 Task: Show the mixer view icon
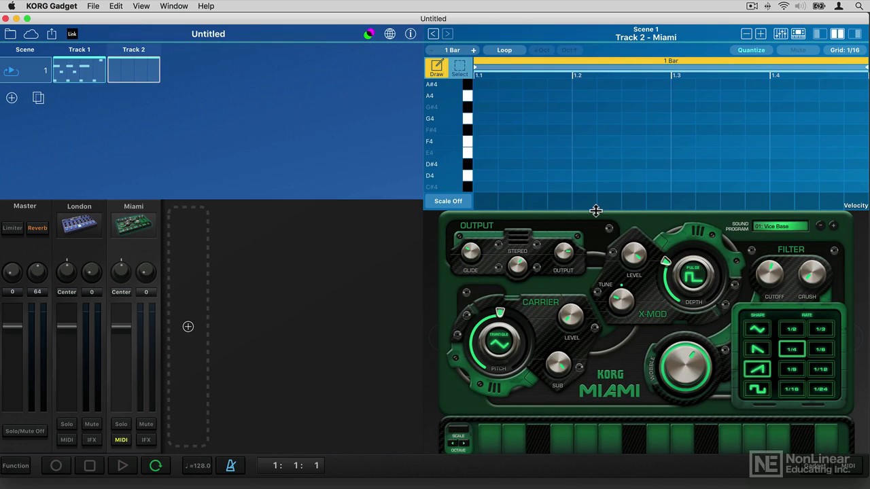point(780,34)
